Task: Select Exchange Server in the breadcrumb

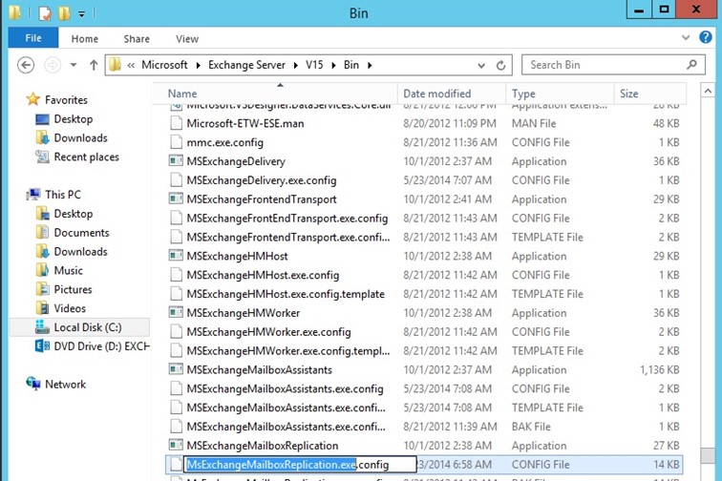Action: 246,65
